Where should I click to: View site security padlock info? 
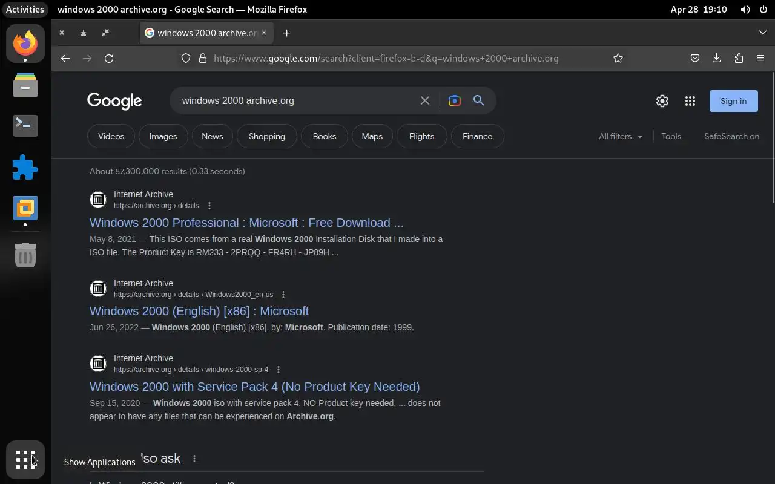203,58
